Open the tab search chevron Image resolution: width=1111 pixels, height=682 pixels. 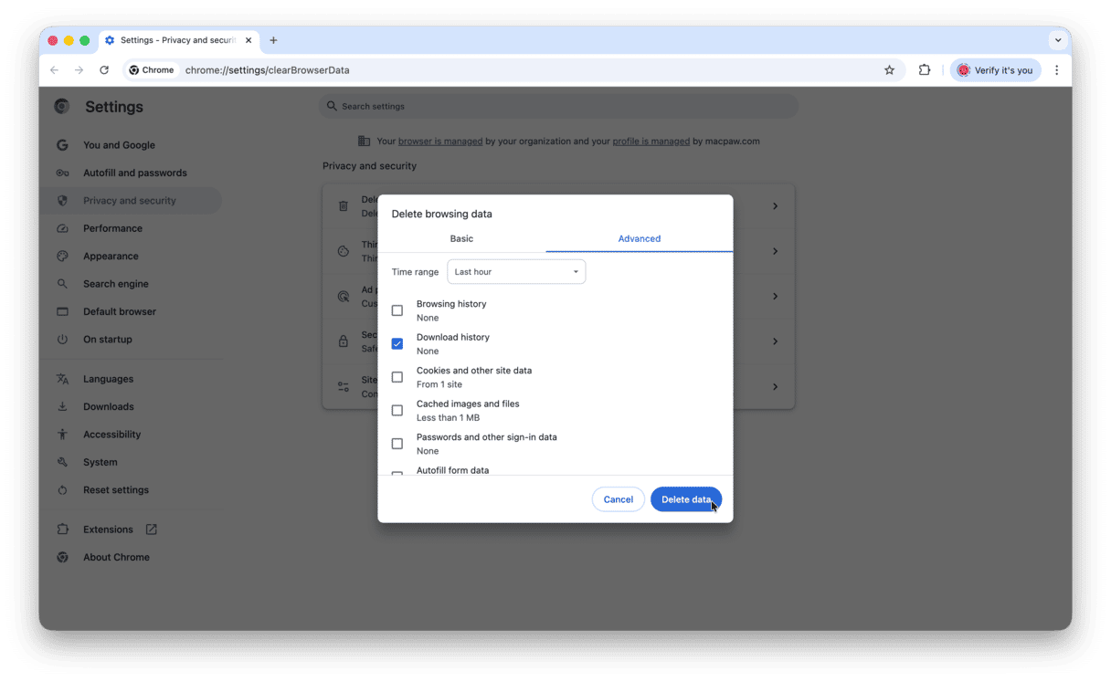1058,40
